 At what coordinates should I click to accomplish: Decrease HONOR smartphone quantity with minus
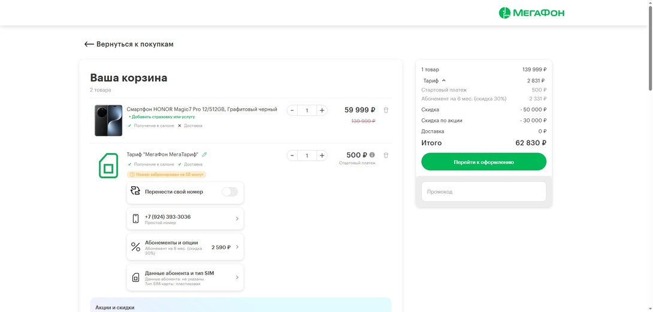(x=292, y=110)
